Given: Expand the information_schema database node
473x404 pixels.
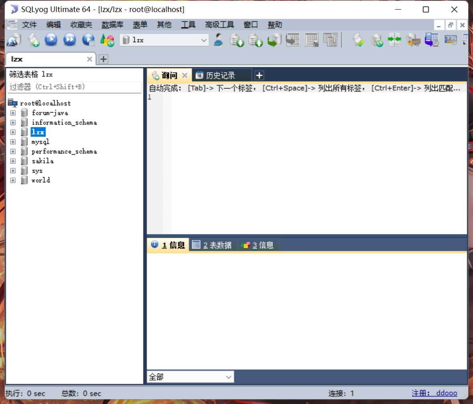Looking at the screenshot, I should pos(13,123).
